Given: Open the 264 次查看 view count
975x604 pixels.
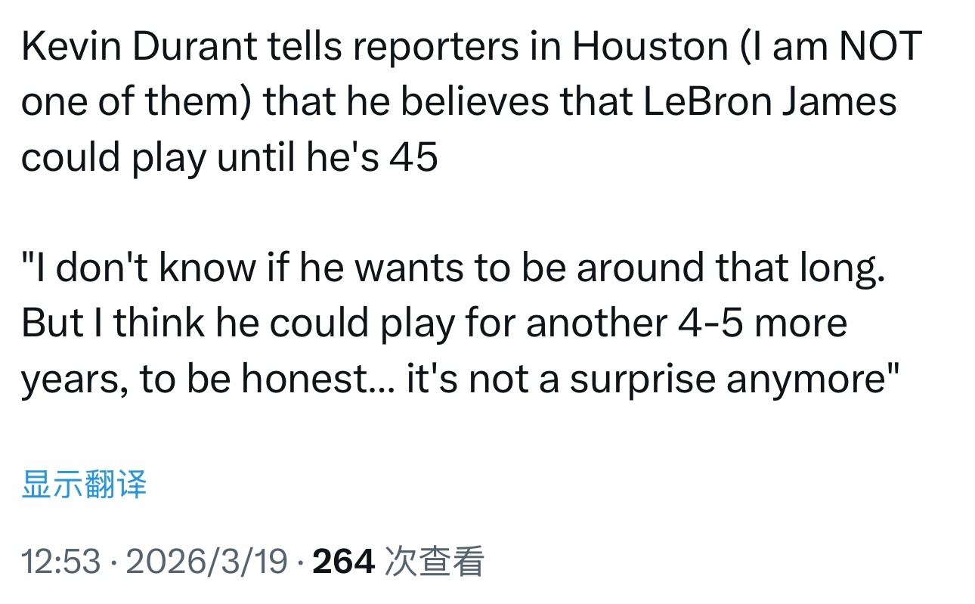Looking at the screenshot, I should [398, 562].
